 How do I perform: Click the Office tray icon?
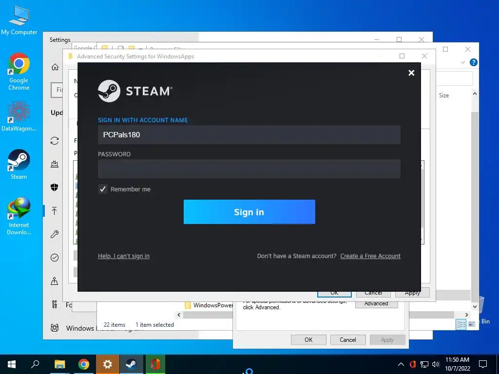[x=413, y=364]
